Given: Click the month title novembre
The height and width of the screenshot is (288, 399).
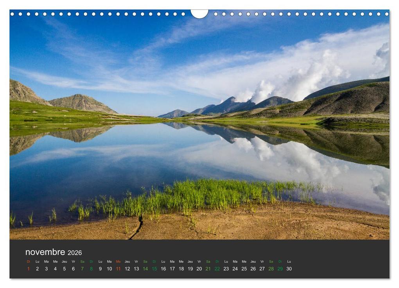Looking at the screenshot, I should (x=44, y=252).
